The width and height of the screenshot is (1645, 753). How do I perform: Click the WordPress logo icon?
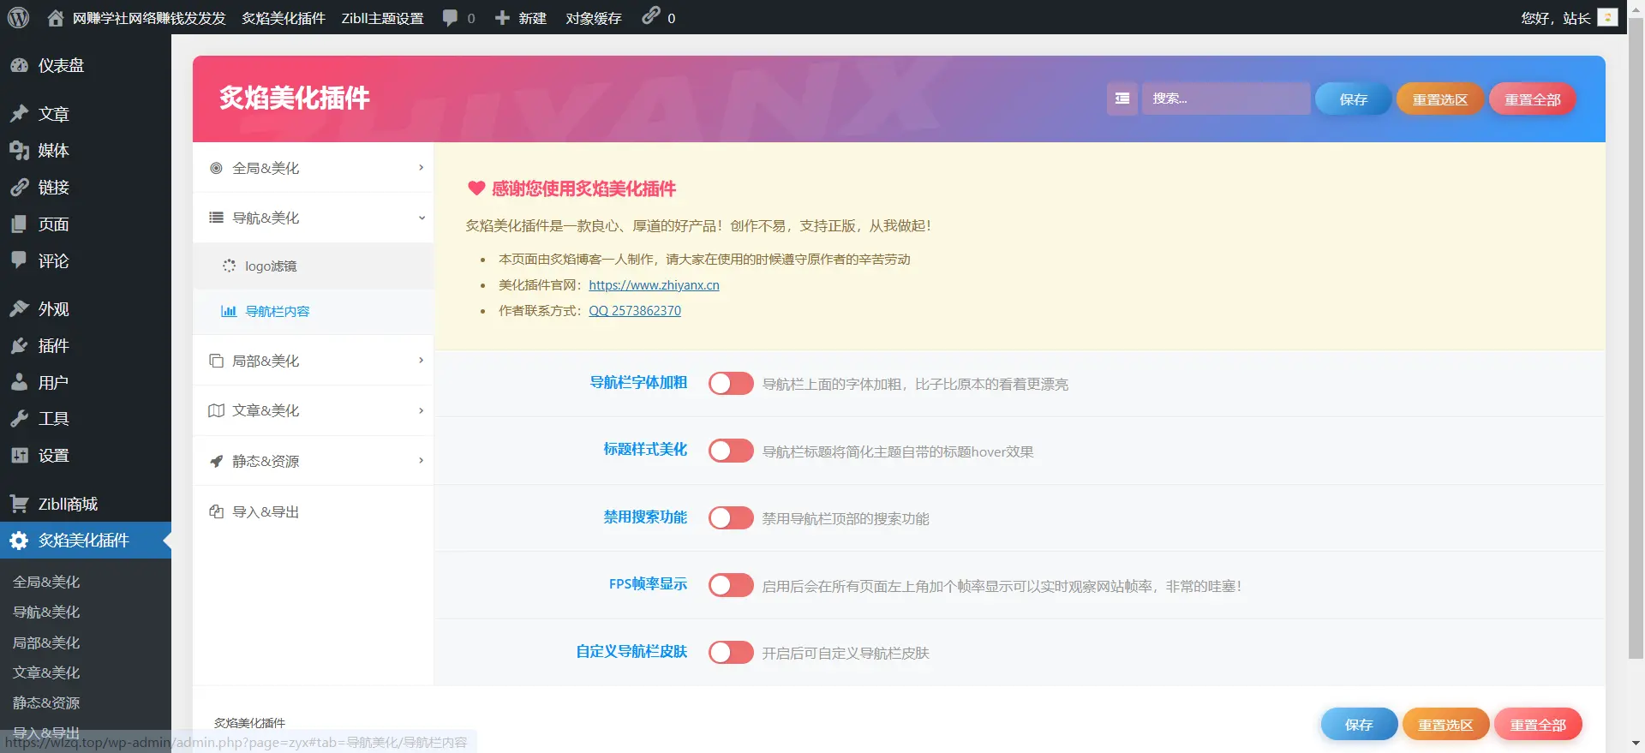18,17
